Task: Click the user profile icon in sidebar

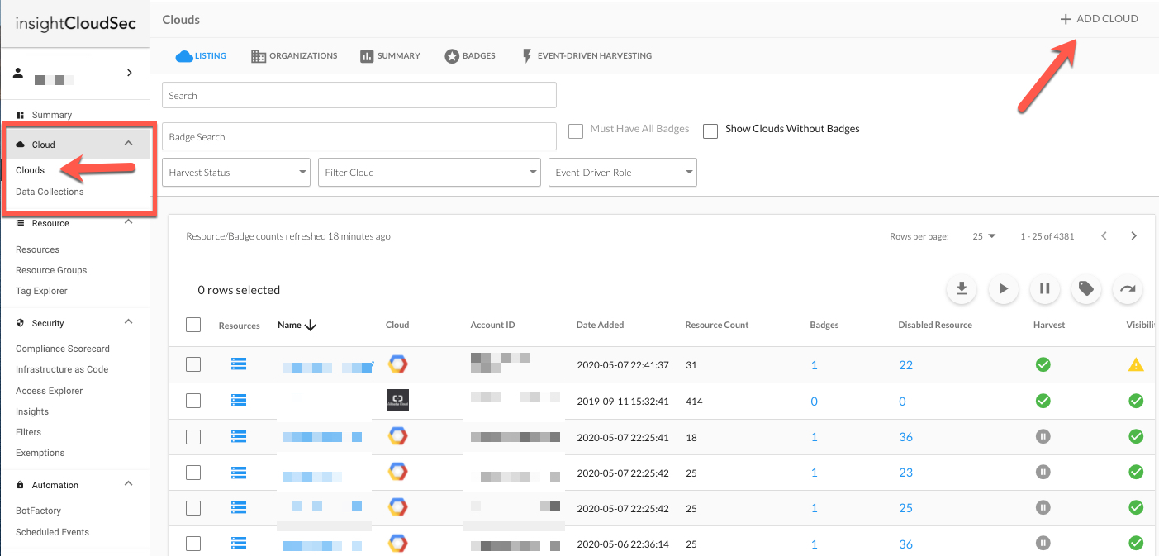Action: pyautogui.click(x=18, y=73)
